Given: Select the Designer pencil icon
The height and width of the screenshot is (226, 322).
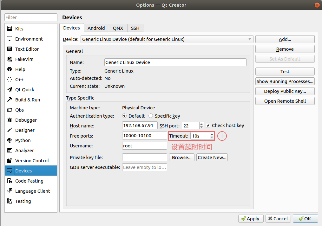Looking at the screenshot, I should [x=10, y=130].
